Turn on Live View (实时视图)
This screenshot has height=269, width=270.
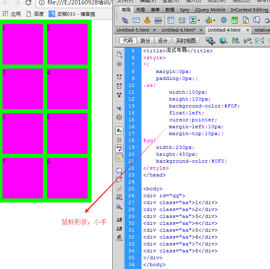point(186,41)
